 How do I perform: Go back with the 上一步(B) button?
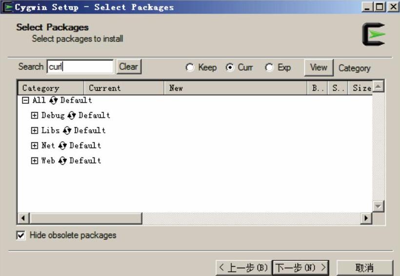tap(243, 268)
